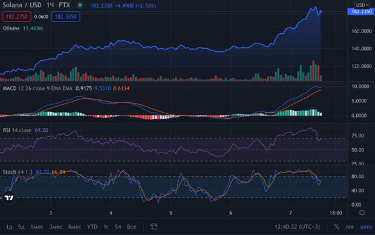Viewport: 375px width, 235px height.
Task: Click the red sell price 182.2750
Action: (17, 17)
